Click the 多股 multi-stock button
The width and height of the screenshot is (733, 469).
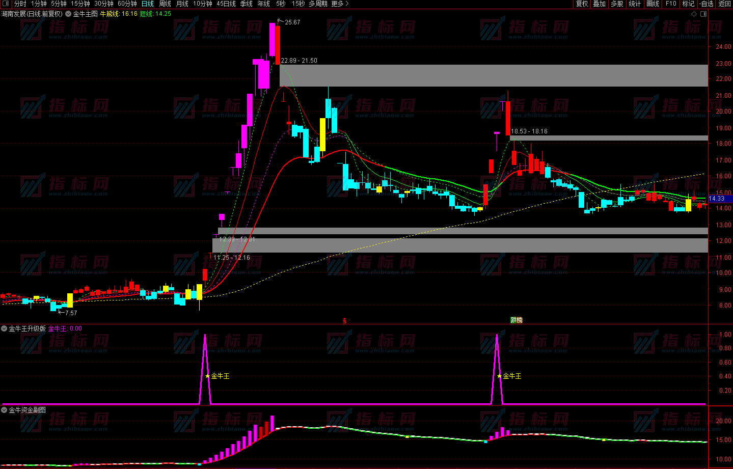point(617,4)
